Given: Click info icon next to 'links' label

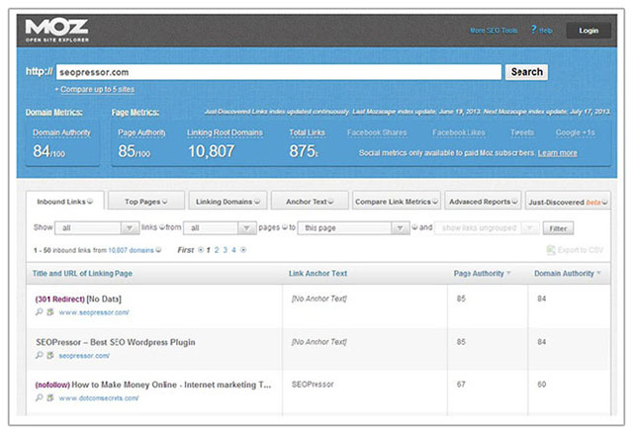Looking at the screenshot, I should coord(162,227).
